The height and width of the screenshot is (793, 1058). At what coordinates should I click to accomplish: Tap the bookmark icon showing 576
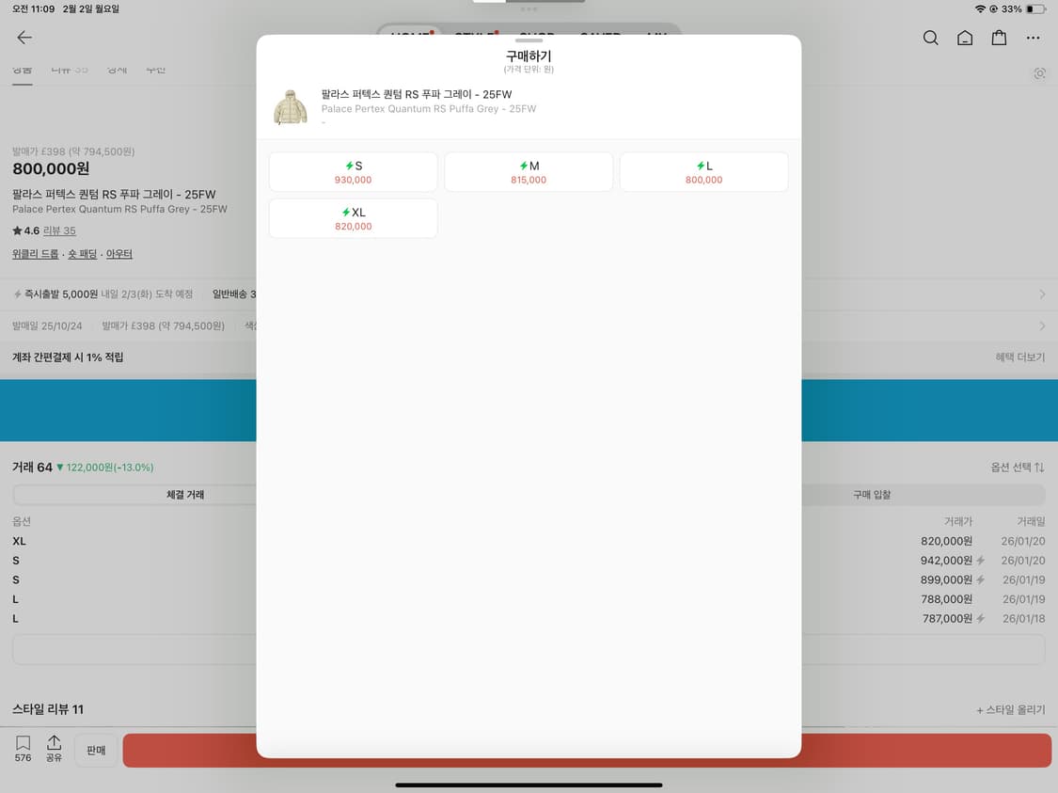tap(22, 748)
